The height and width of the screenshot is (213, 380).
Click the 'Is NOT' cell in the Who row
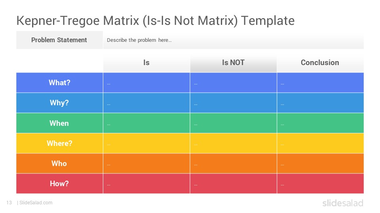234,163
